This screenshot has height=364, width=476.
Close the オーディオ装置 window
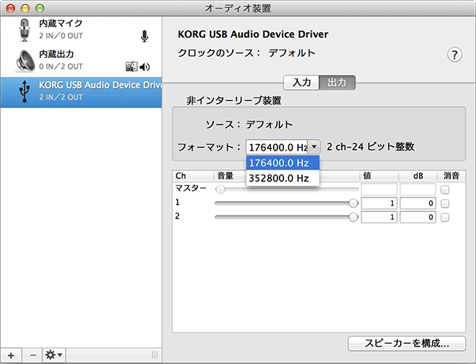(11, 8)
